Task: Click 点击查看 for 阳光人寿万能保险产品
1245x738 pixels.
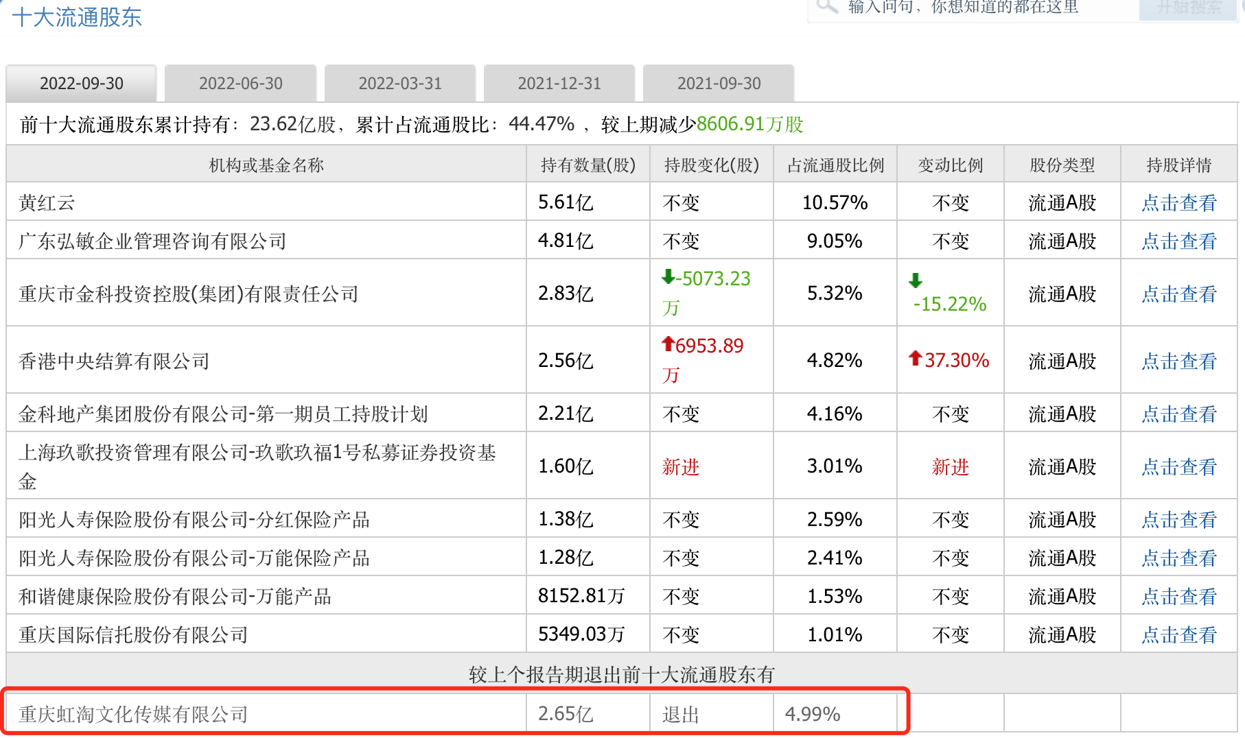Action: tap(1179, 558)
